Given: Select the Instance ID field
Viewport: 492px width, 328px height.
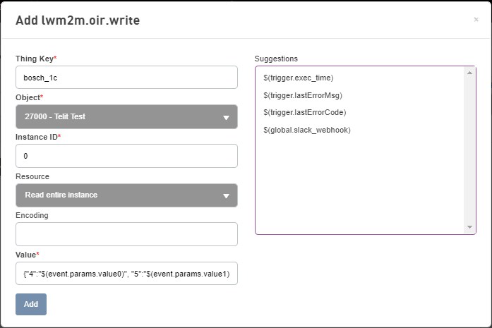Looking at the screenshot, I should (126, 156).
